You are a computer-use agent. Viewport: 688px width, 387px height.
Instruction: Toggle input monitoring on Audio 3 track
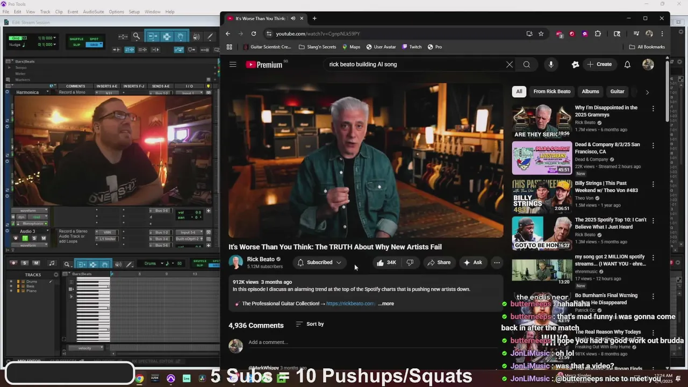pos(25,238)
